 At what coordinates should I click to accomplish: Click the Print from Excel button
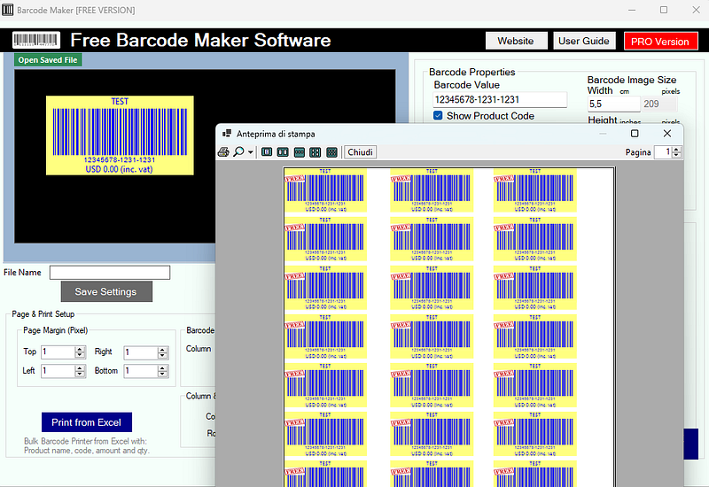point(87,422)
